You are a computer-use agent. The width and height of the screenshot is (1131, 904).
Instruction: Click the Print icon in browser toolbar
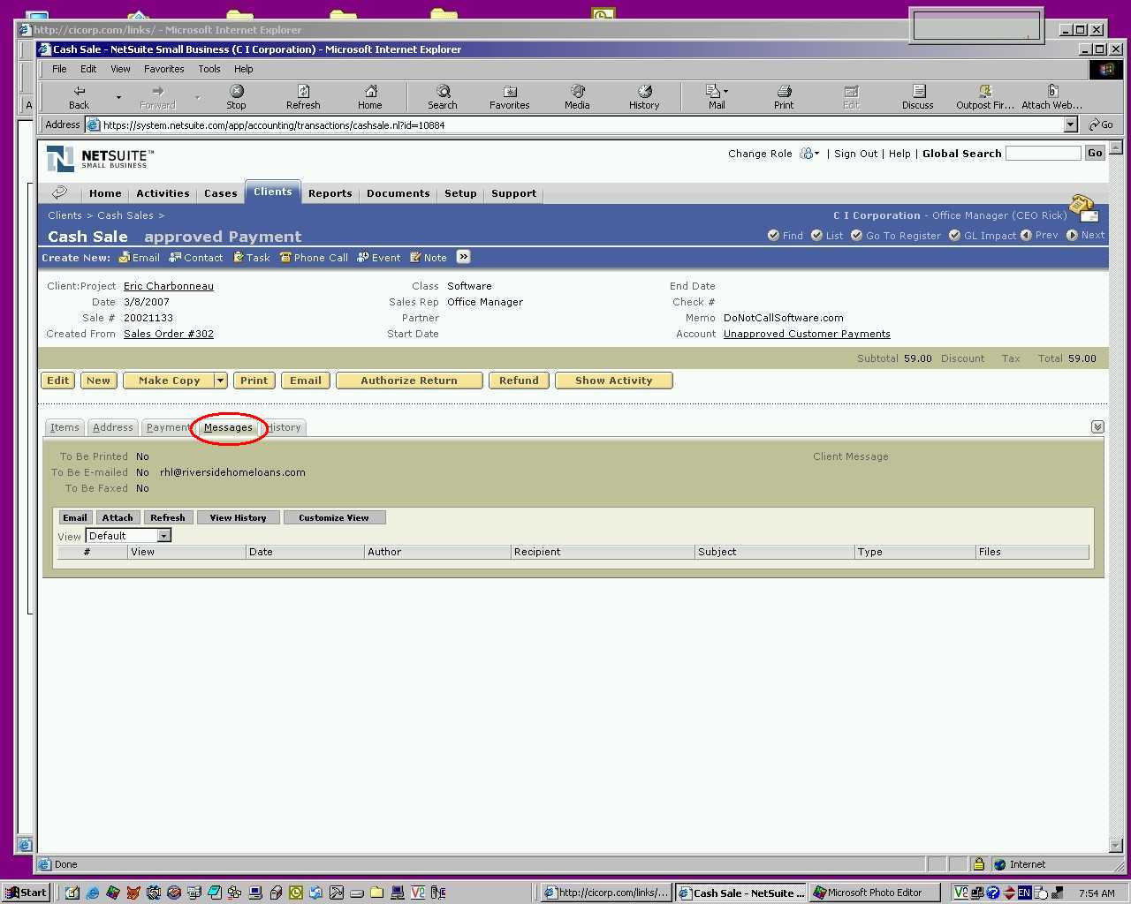click(x=784, y=92)
